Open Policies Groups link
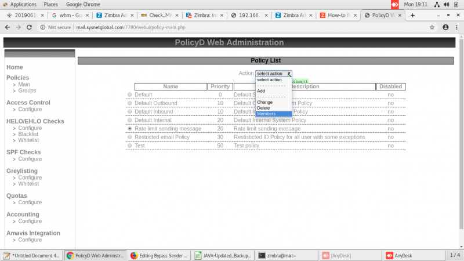The width and height of the screenshot is (464, 261). (27, 90)
